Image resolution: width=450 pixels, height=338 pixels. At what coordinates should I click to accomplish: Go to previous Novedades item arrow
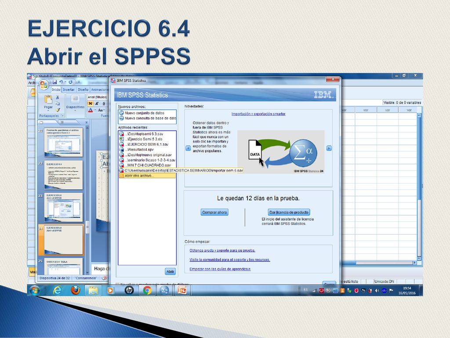188,148
